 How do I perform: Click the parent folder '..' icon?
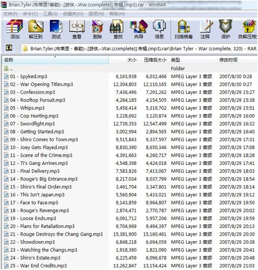pyautogui.click(x=6, y=68)
